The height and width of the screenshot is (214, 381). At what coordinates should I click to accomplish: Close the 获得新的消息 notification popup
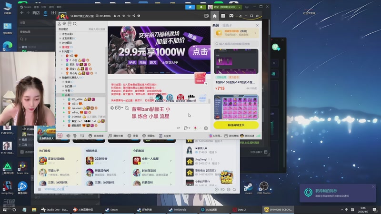click(x=373, y=186)
